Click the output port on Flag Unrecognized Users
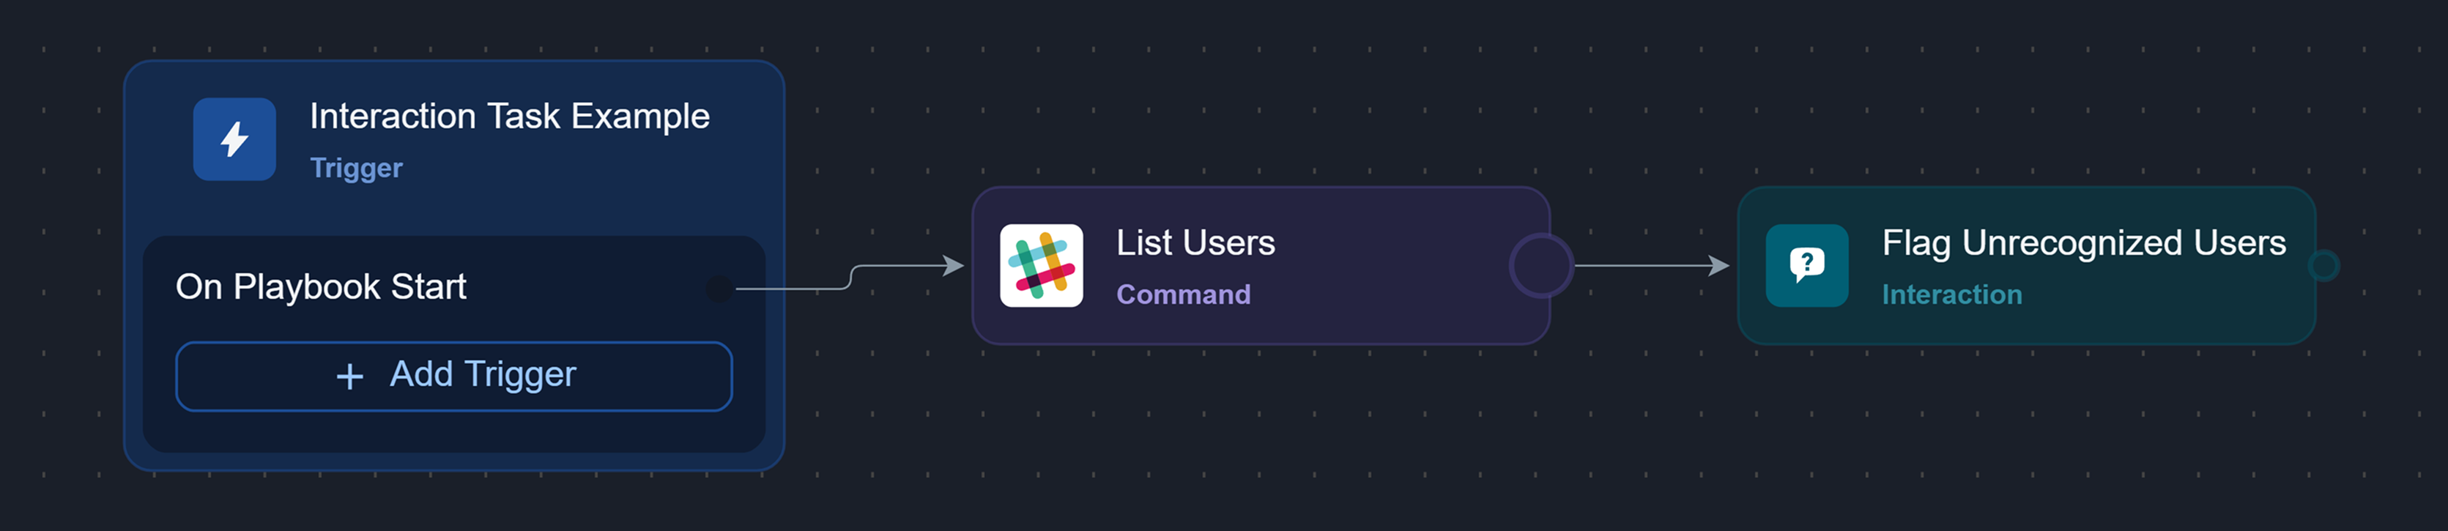 2323,266
